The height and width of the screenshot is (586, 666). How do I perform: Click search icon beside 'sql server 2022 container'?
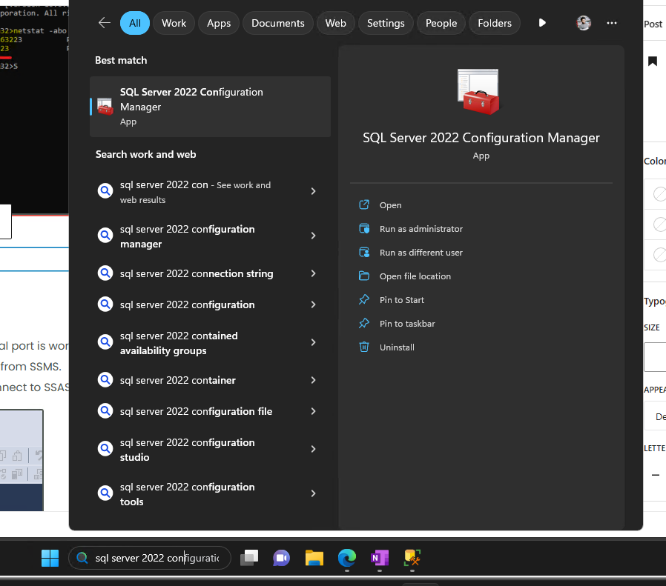(105, 380)
